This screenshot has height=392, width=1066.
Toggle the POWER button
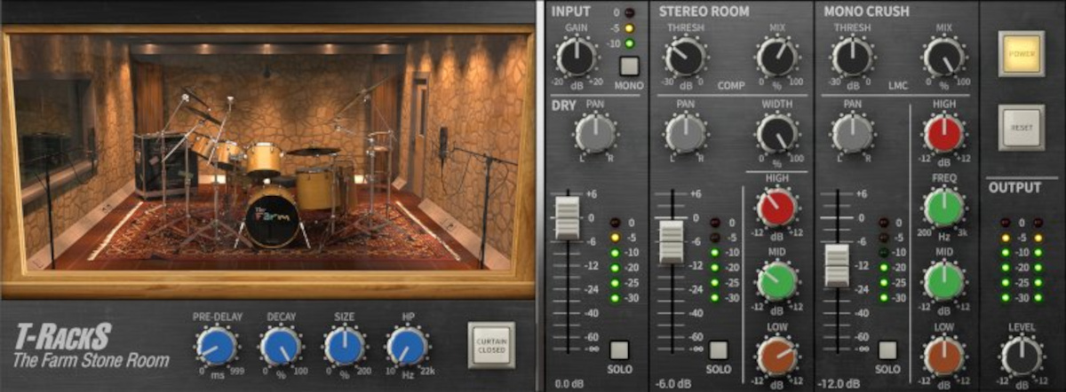click(x=1021, y=53)
